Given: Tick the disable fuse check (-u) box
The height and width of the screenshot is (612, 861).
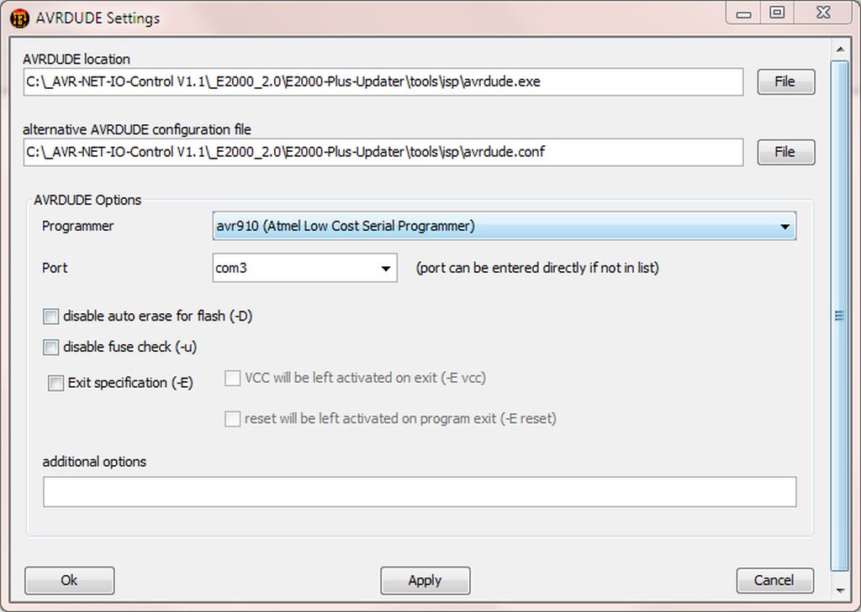Looking at the screenshot, I should (x=51, y=347).
